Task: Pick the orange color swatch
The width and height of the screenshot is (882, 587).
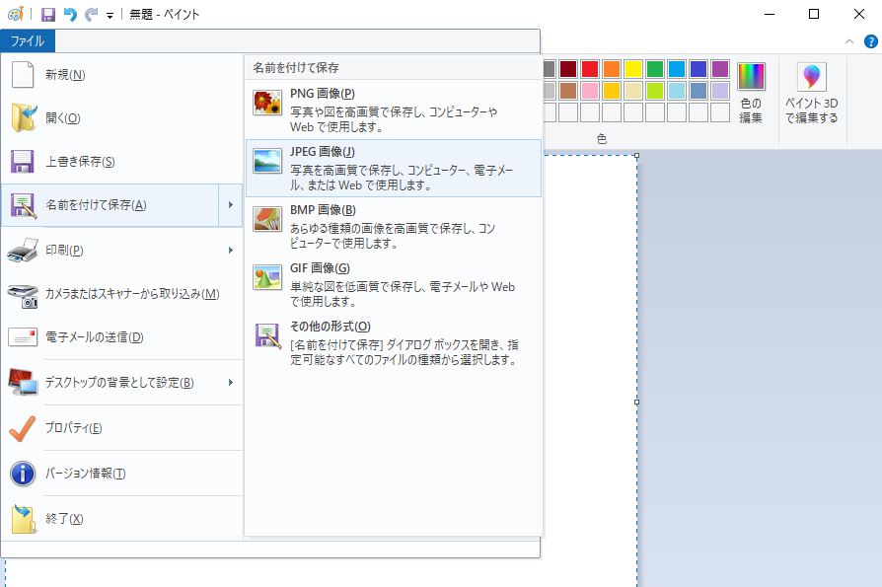Action: pyautogui.click(x=612, y=69)
